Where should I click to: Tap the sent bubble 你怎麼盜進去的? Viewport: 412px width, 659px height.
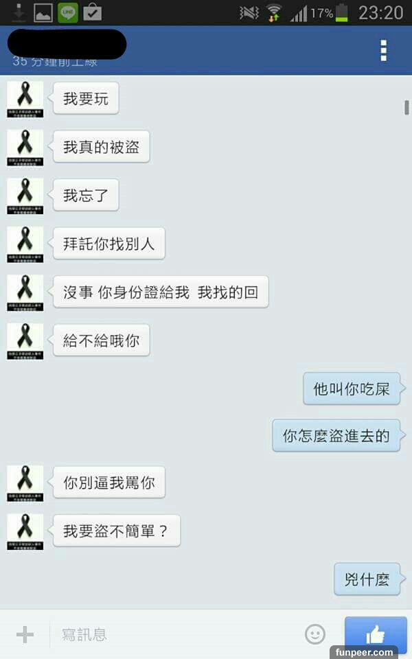pyautogui.click(x=336, y=436)
